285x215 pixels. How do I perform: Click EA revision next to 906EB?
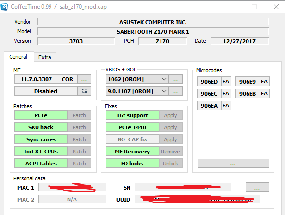[264, 93]
